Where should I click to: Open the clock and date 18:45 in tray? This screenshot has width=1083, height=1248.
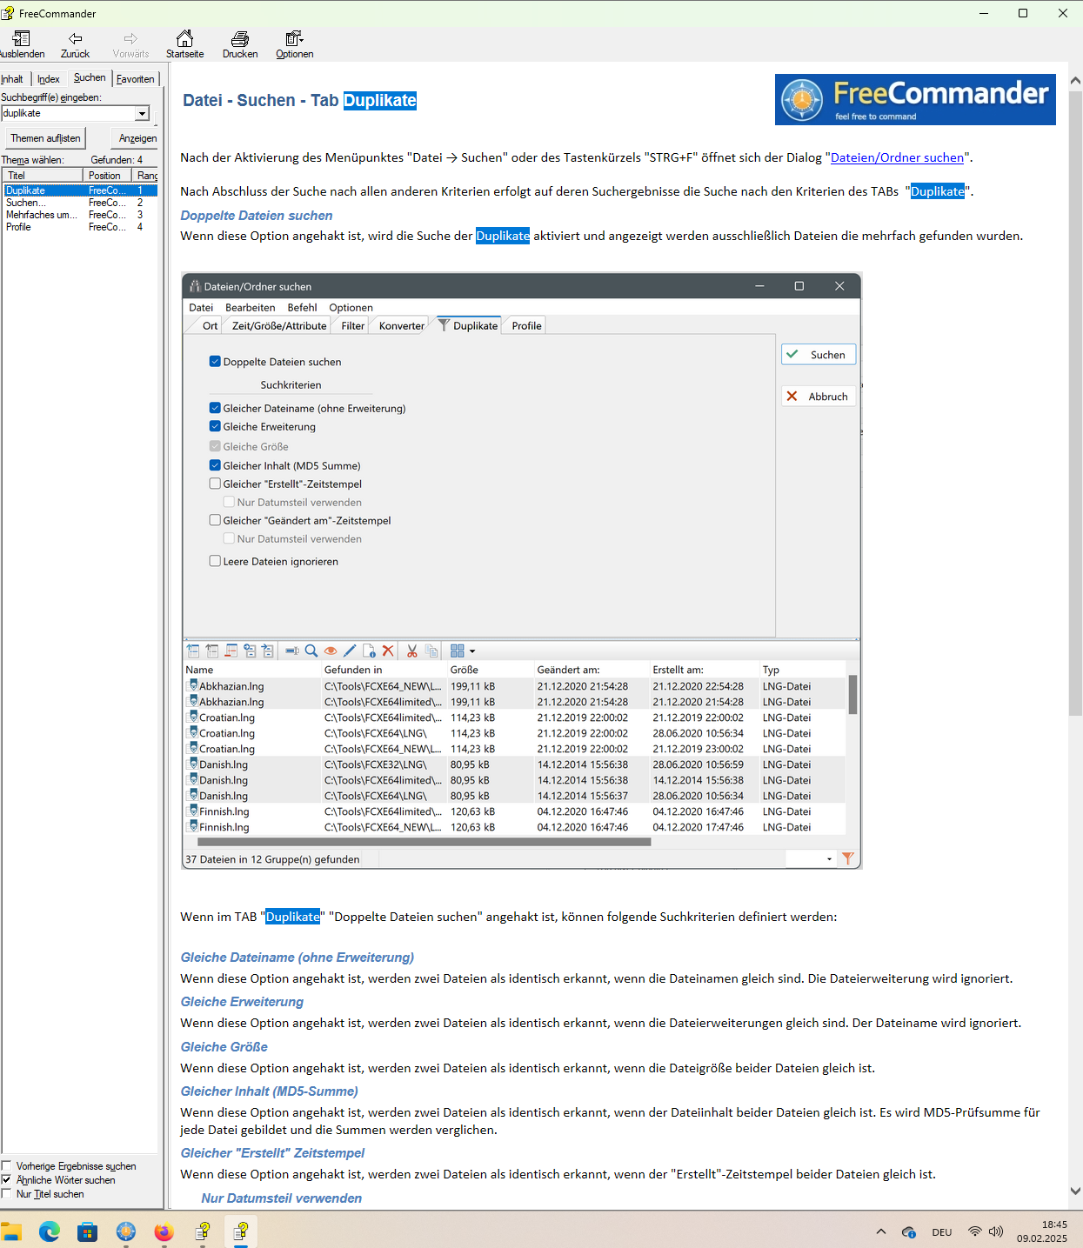1042,1231
